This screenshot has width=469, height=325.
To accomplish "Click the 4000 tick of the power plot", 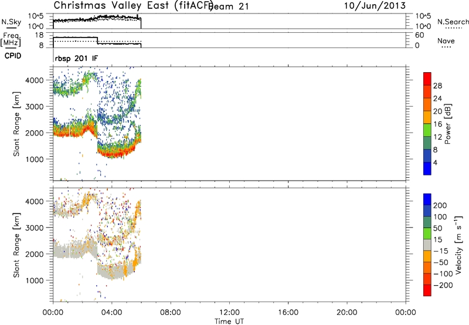I will click(35, 80).
